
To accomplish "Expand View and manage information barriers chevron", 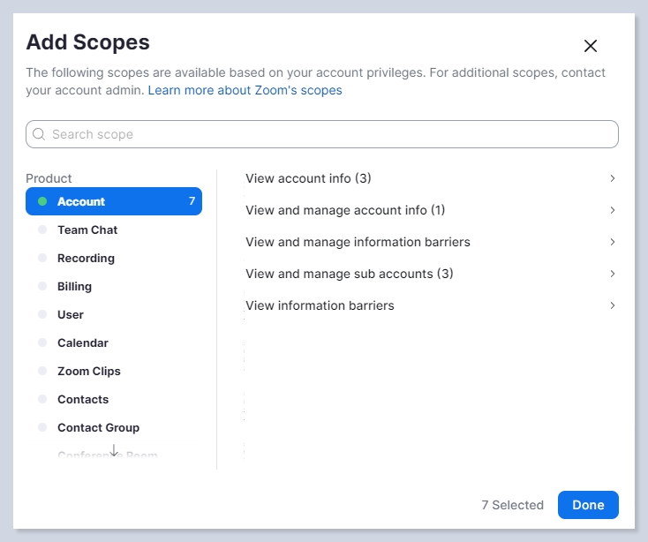I will [x=613, y=242].
